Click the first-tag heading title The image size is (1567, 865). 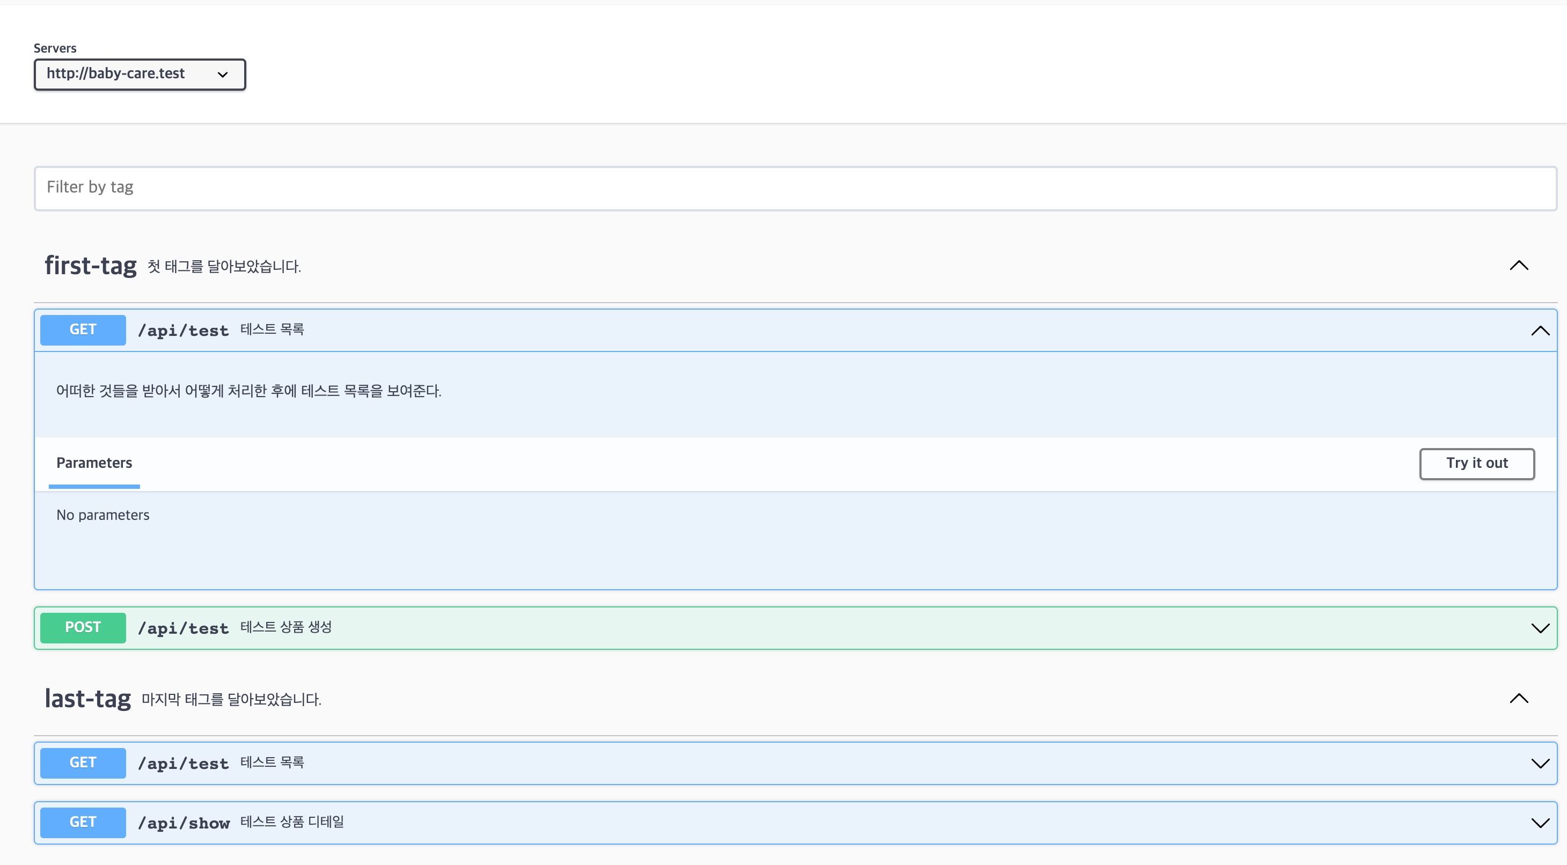(x=91, y=267)
